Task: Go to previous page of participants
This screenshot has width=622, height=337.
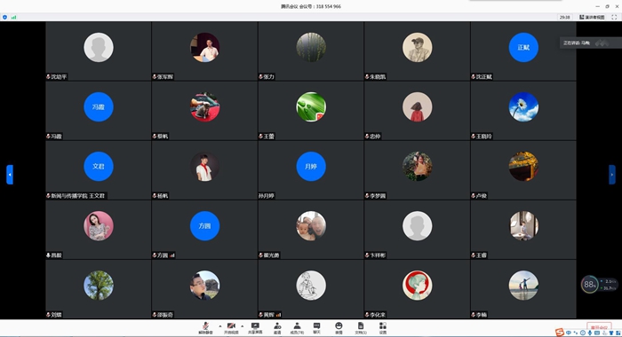Action: (x=10, y=175)
